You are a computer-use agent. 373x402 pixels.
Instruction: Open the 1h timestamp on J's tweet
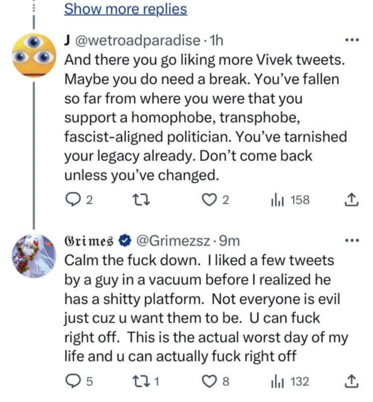pos(216,41)
